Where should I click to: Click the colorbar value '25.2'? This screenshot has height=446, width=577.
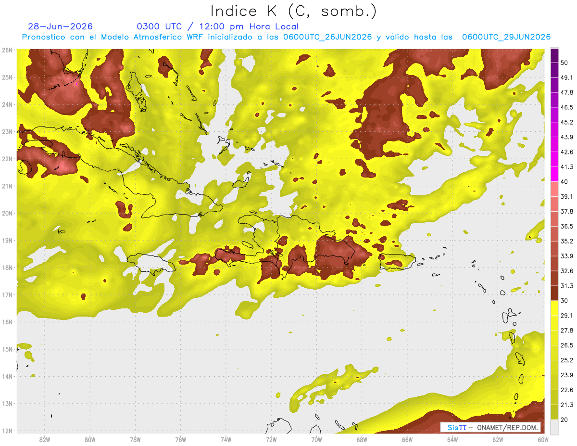567,360
